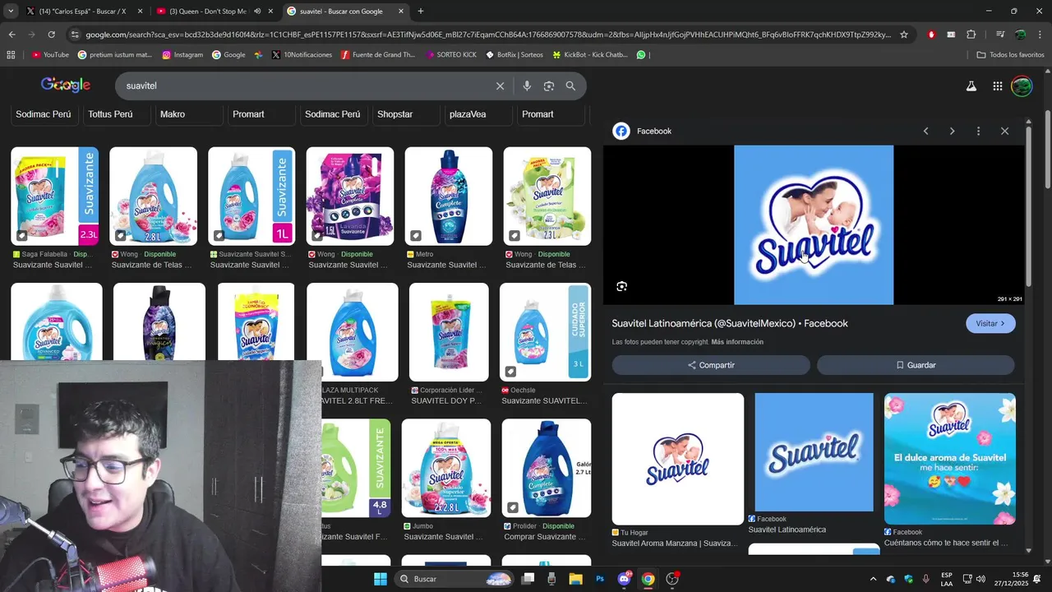Open Google Lens camera search

coord(549,86)
